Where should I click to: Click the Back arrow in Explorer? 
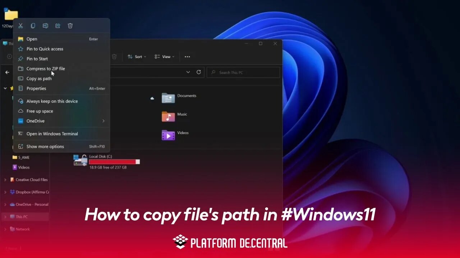point(7,72)
